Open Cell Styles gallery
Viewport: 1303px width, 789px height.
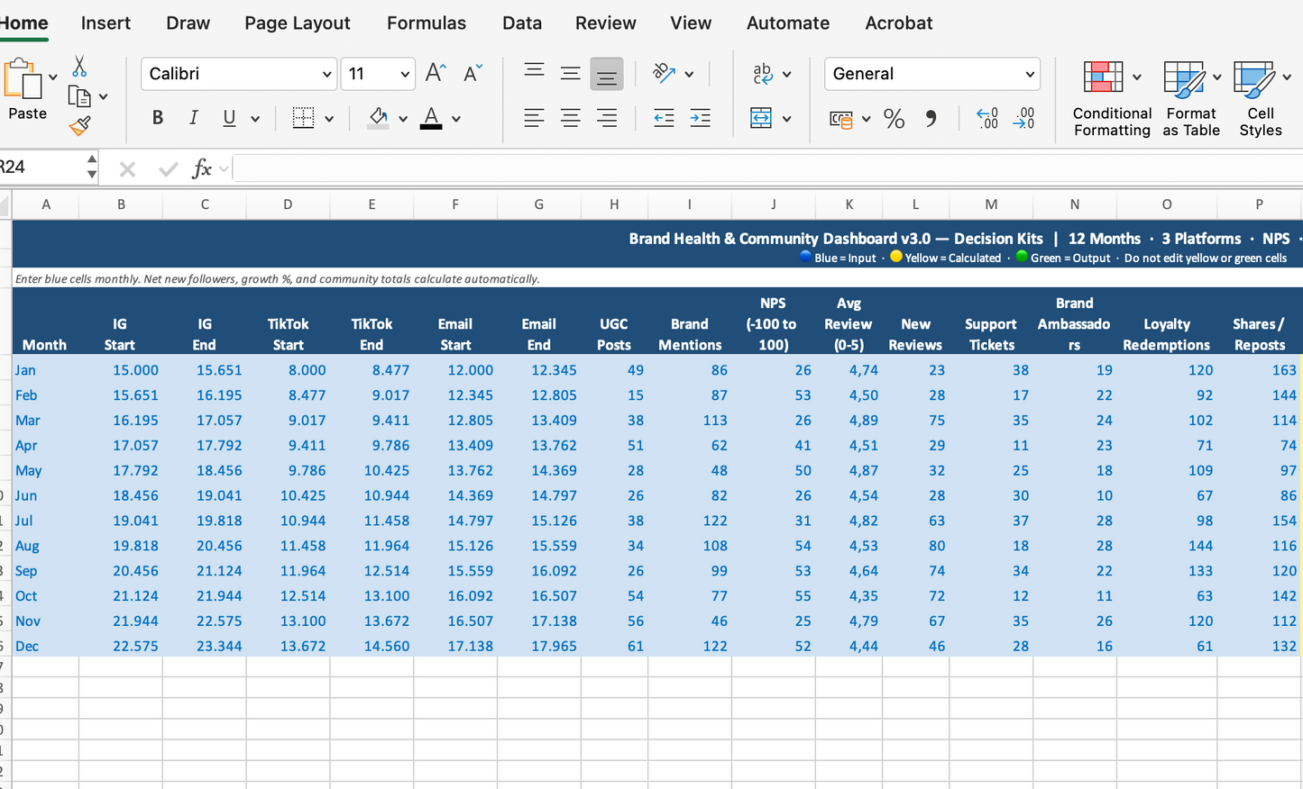click(x=1261, y=98)
